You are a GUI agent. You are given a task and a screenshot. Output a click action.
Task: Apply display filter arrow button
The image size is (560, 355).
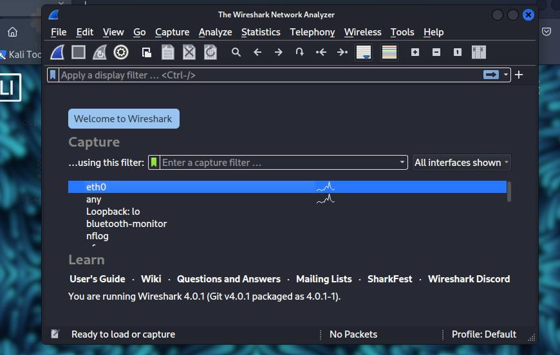[x=490, y=75]
